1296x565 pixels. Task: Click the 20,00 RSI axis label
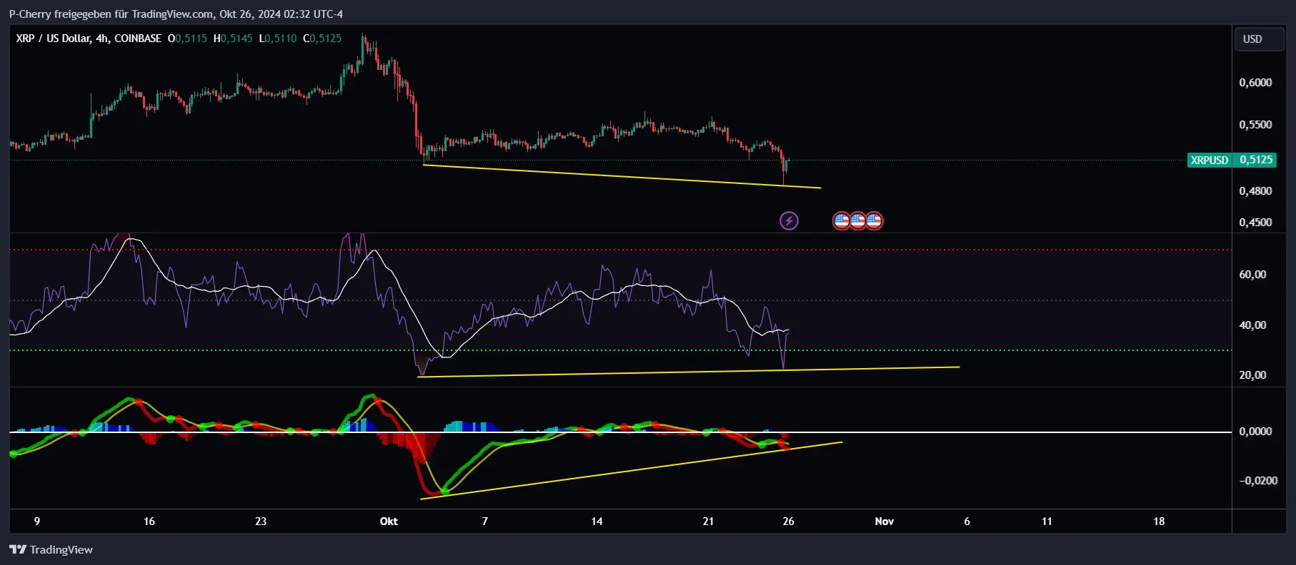click(x=1252, y=375)
